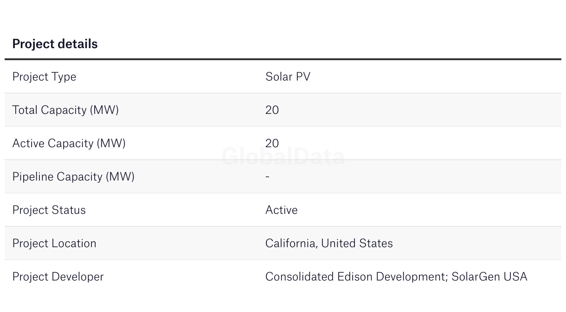Click the Project details heading
The image size is (566, 312).
coord(55,44)
